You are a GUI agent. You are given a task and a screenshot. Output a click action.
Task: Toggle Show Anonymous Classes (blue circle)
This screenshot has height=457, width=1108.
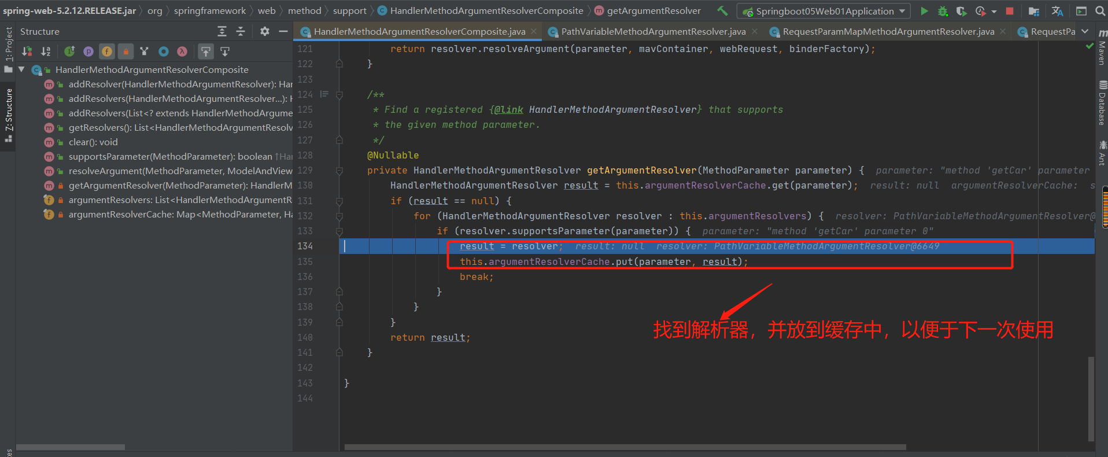point(164,51)
